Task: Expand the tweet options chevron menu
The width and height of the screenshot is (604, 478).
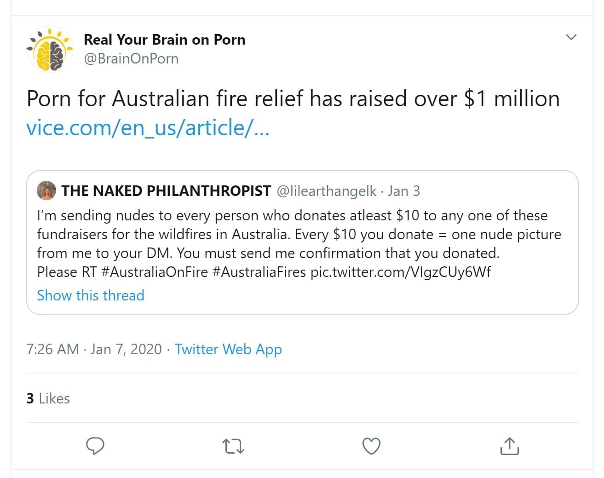Action: [x=571, y=37]
